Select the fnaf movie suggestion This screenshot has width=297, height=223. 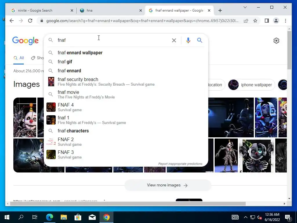click(x=126, y=94)
